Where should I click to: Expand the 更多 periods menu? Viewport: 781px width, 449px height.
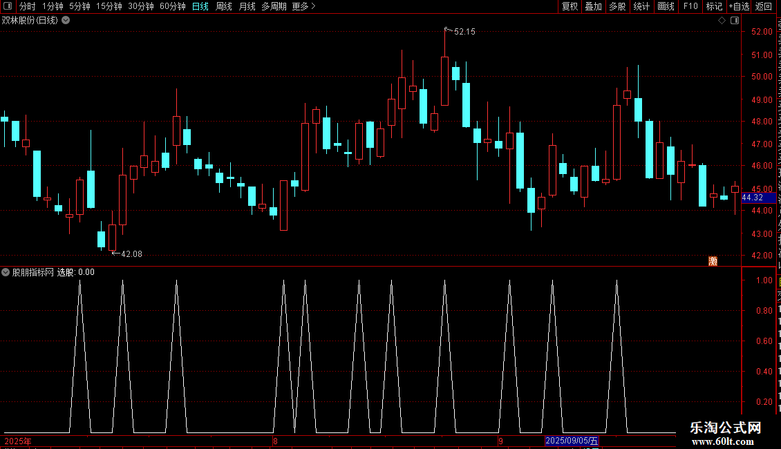[303, 6]
